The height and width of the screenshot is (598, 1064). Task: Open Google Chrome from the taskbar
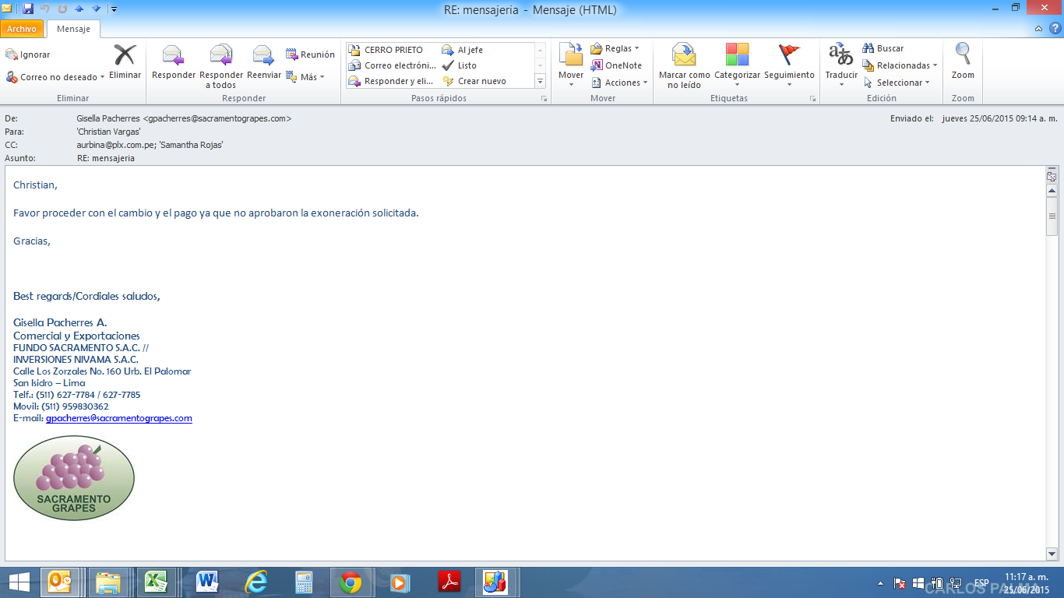pyautogui.click(x=351, y=582)
